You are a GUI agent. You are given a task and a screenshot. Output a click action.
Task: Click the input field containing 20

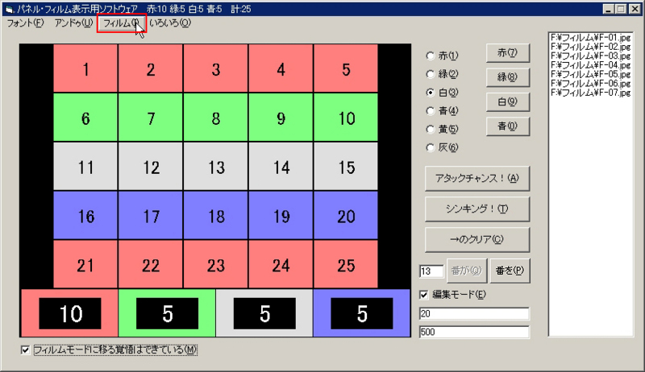(x=474, y=314)
